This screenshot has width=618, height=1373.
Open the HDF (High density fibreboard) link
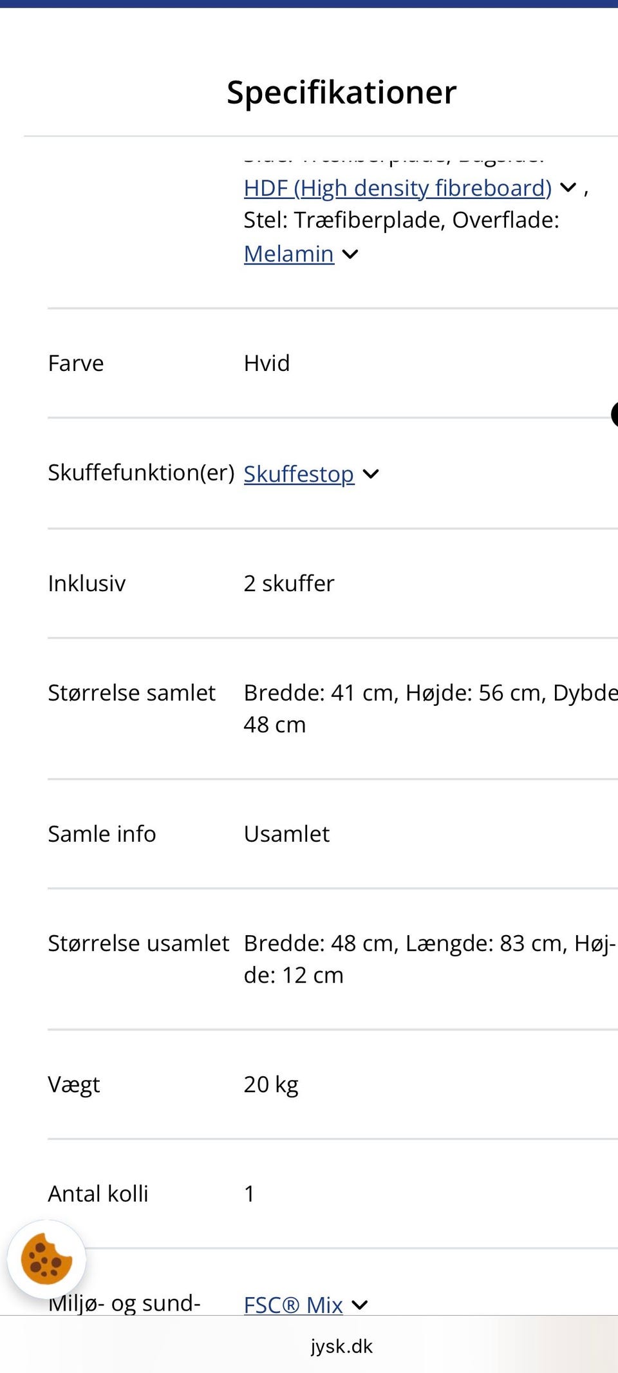tap(397, 188)
